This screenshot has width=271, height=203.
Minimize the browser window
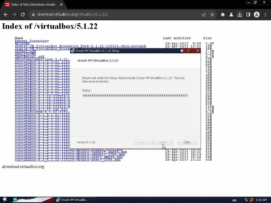[x=249, y=2]
